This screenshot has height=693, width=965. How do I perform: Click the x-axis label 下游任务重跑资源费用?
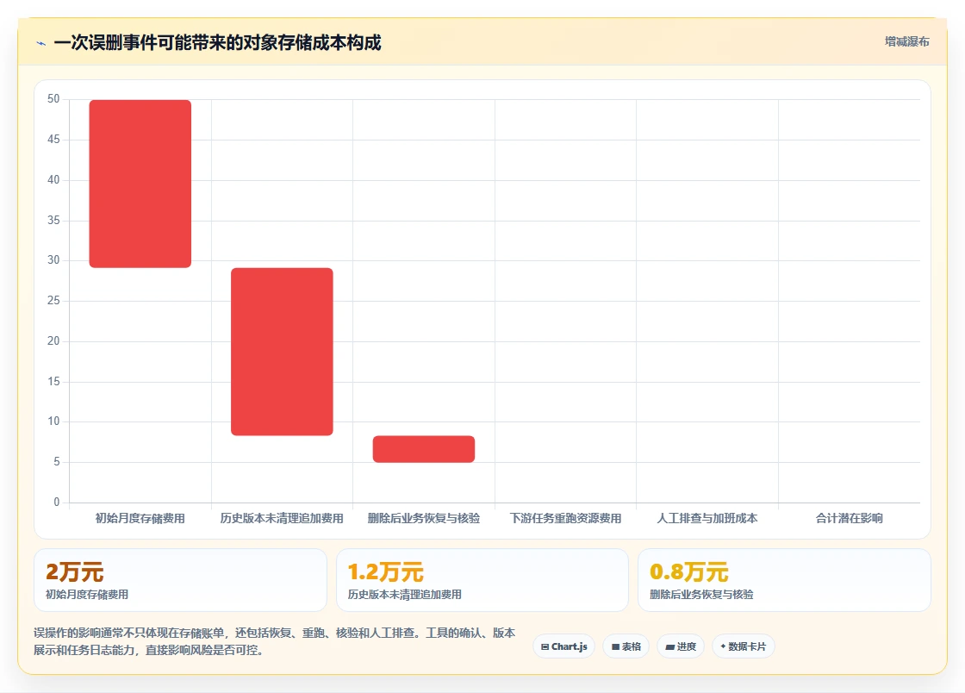click(x=565, y=518)
